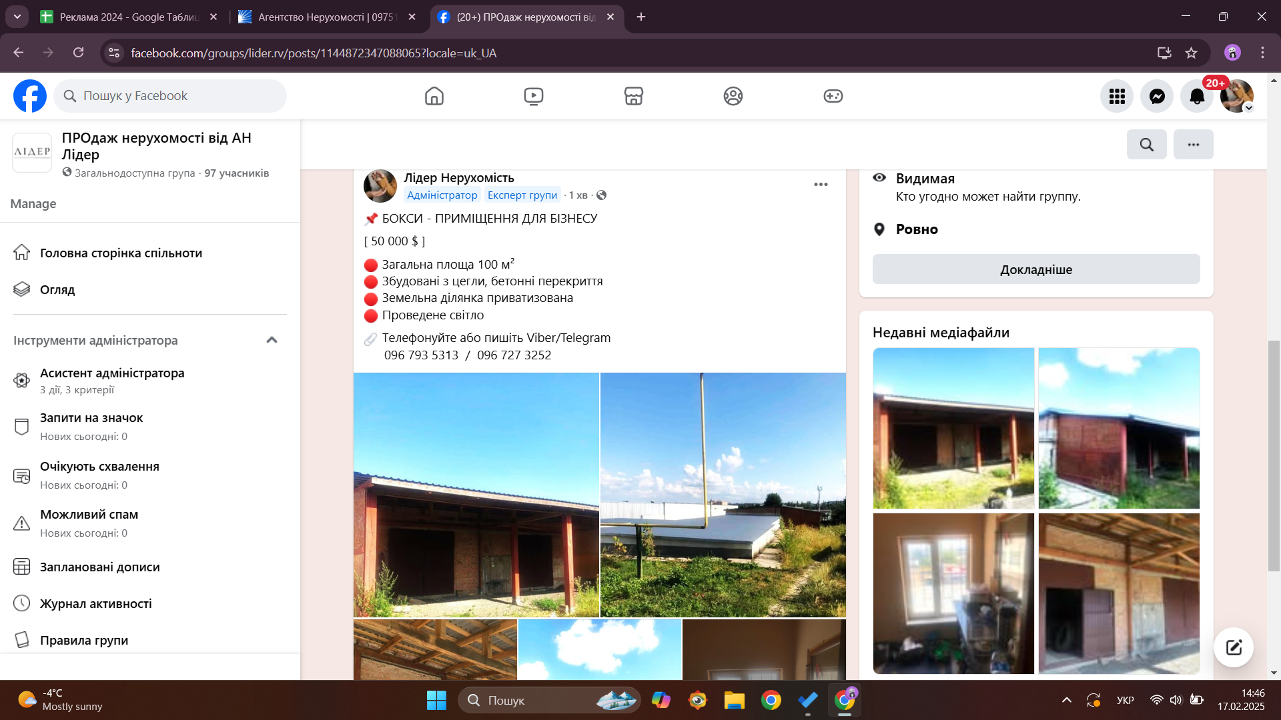1281x720 pixels.
Task: Click the new post compose icon
Action: coord(1233,647)
